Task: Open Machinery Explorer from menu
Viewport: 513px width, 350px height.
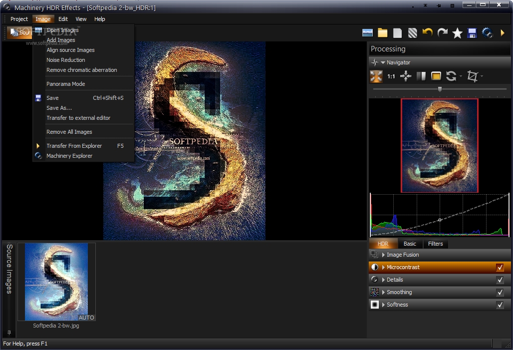Action: click(x=84, y=156)
